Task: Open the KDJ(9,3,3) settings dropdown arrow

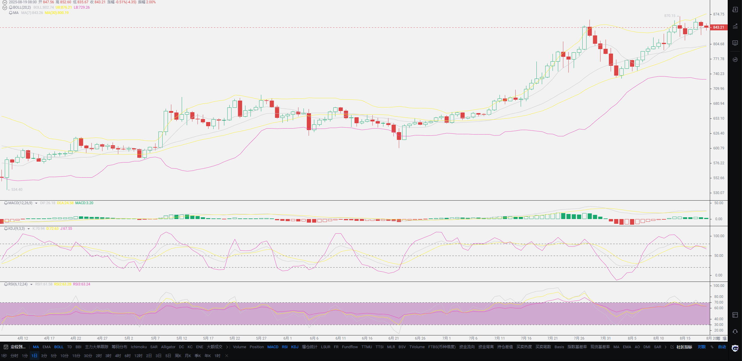Action: coord(29,229)
